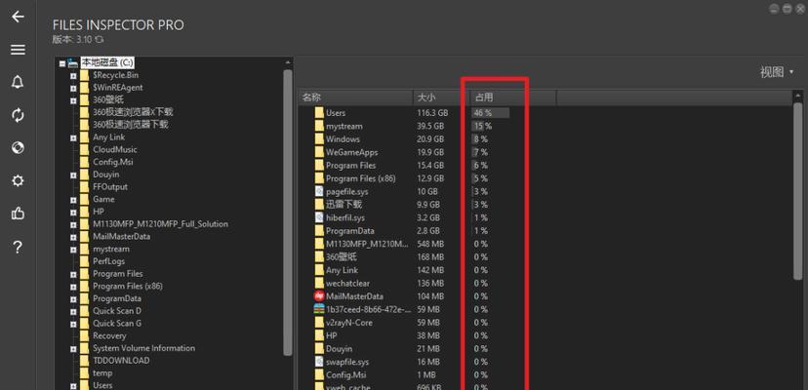Click the TDDOWNLOAD folder icon in tree
The width and height of the screenshot is (808, 390).
(x=85, y=361)
